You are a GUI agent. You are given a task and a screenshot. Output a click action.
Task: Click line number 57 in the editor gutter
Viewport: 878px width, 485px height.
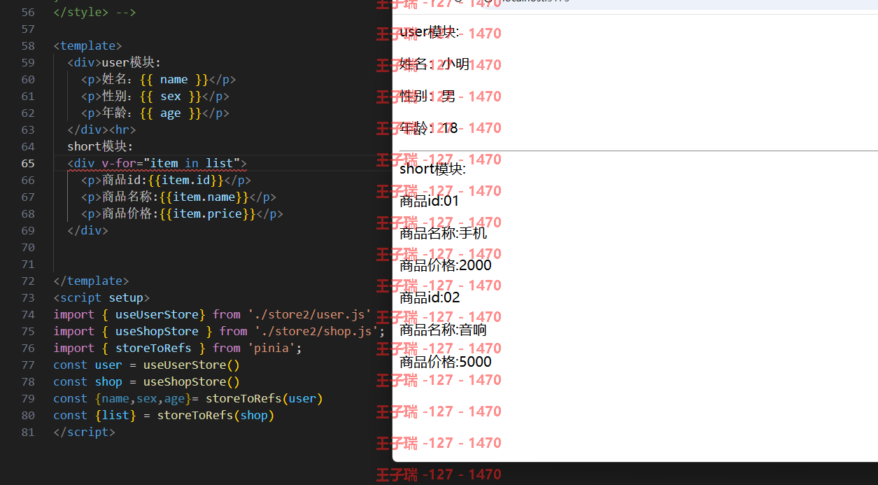click(x=28, y=29)
